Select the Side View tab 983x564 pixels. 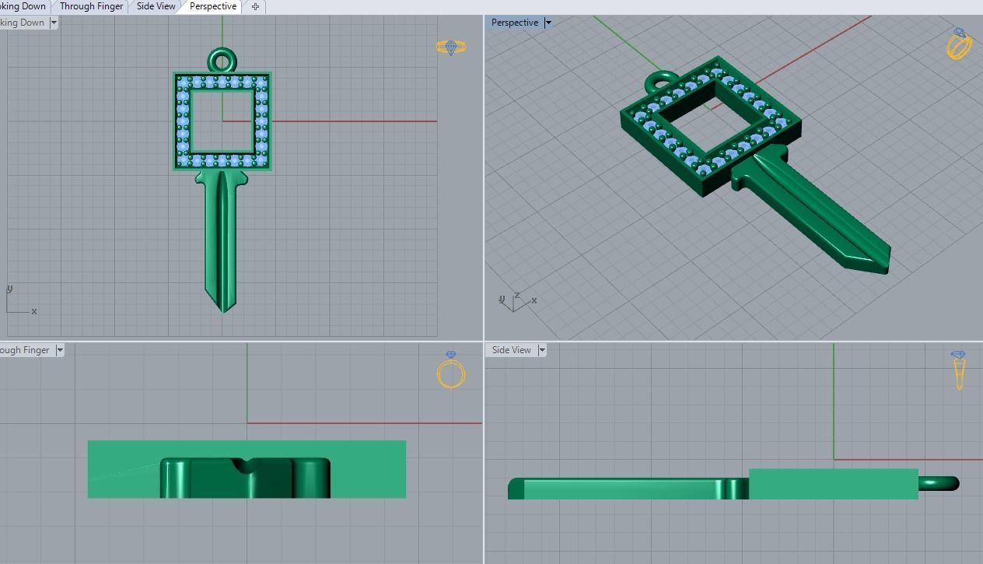[156, 6]
